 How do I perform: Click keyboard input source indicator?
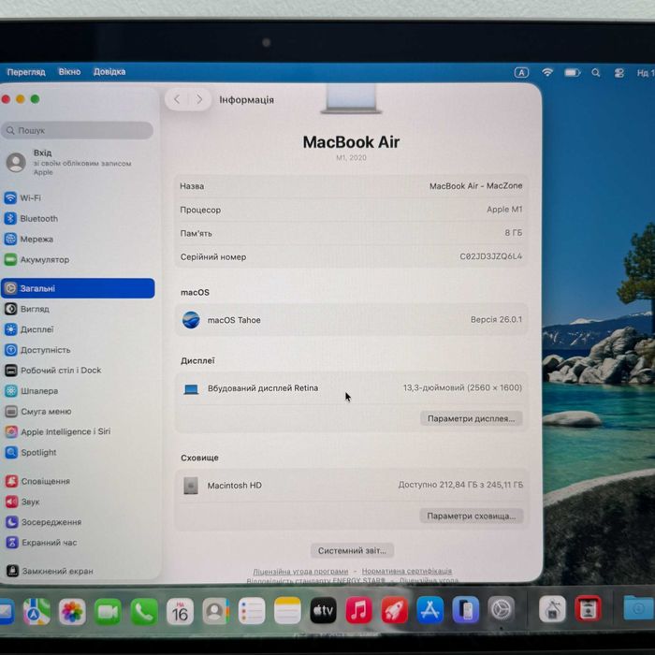[x=521, y=73]
